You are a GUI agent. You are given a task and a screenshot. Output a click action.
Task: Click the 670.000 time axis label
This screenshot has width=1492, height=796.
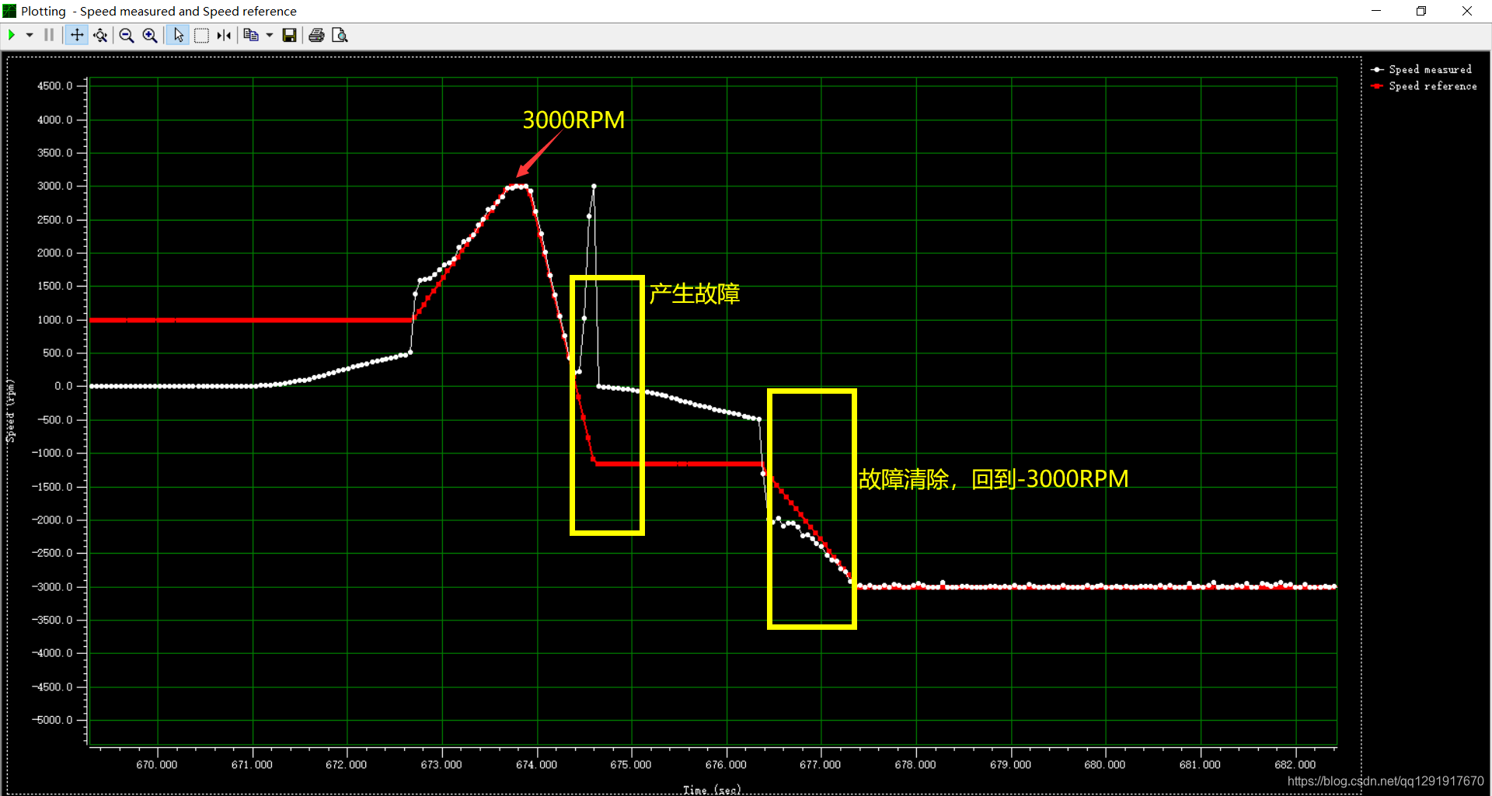(157, 765)
